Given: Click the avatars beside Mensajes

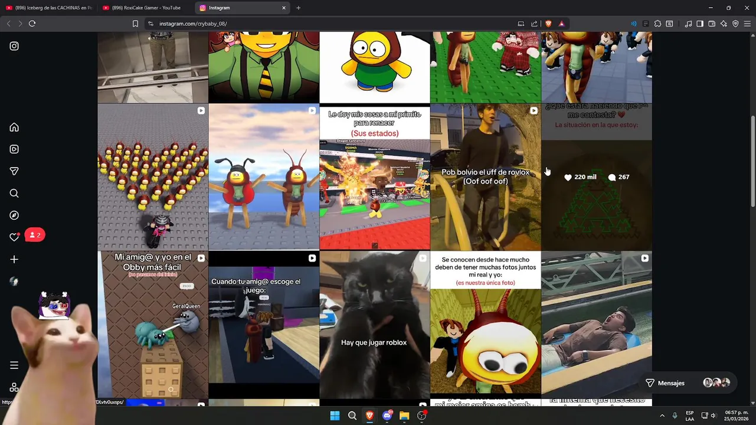Looking at the screenshot, I should 716,382.
